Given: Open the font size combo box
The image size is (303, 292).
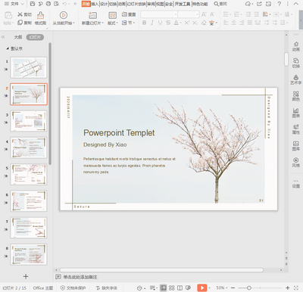Looking at the screenshot, I should 188,14.
